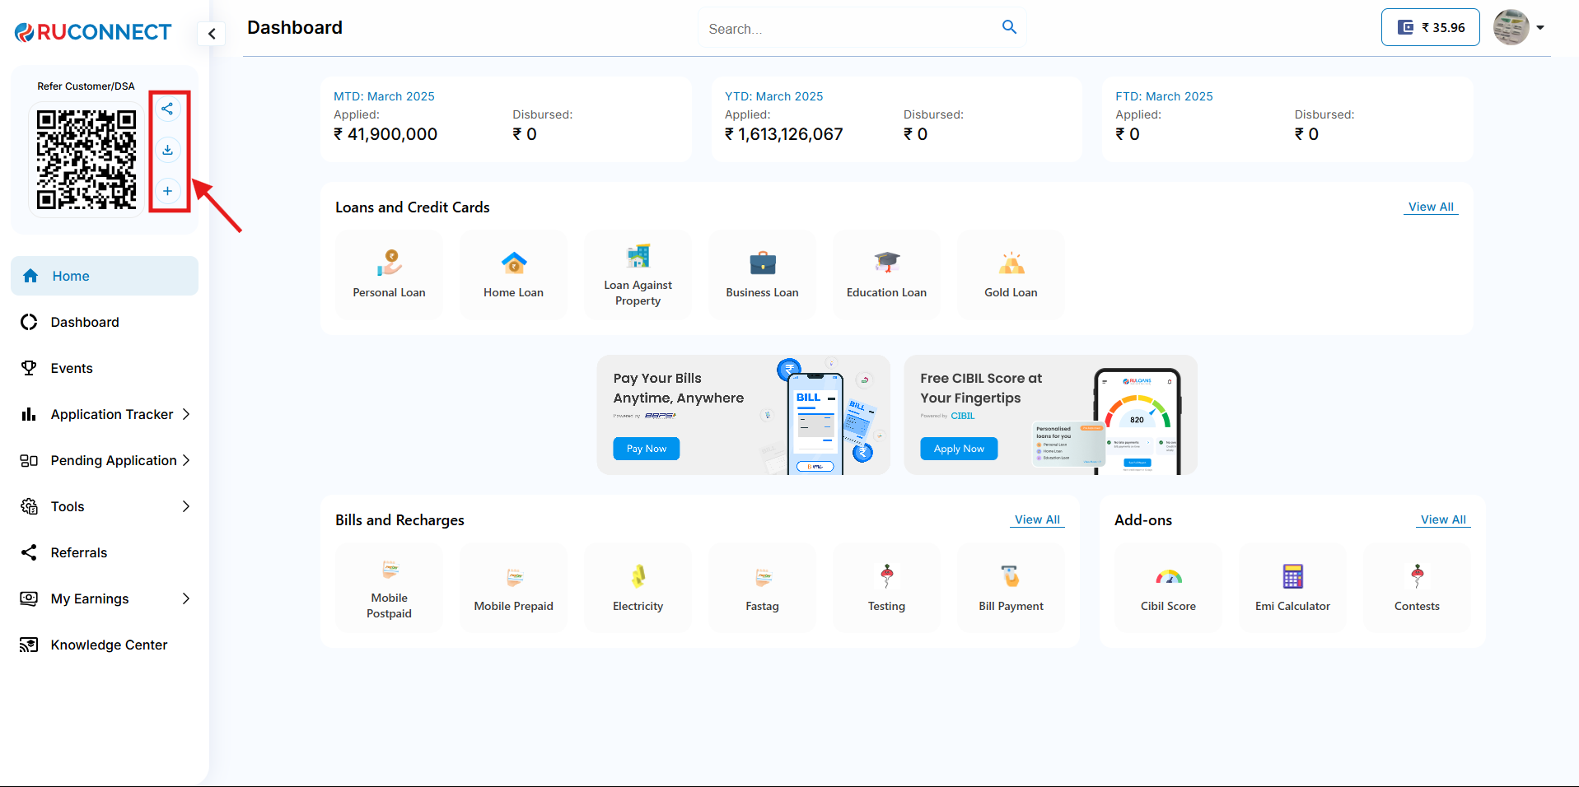Open the Personal Loan option
Viewport: 1579px width, 787px height.
click(x=389, y=274)
